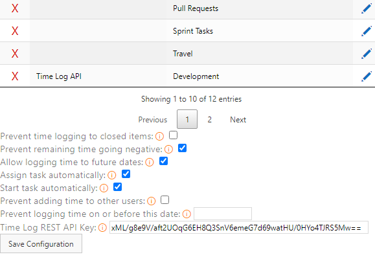Enable Prevent time logging to closed items
375x259 pixels.
point(173,135)
